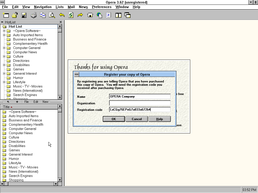The image size is (258, 193).
Task: Click the up scroll arrow of the HotList tree
Action: coord(60,26)
